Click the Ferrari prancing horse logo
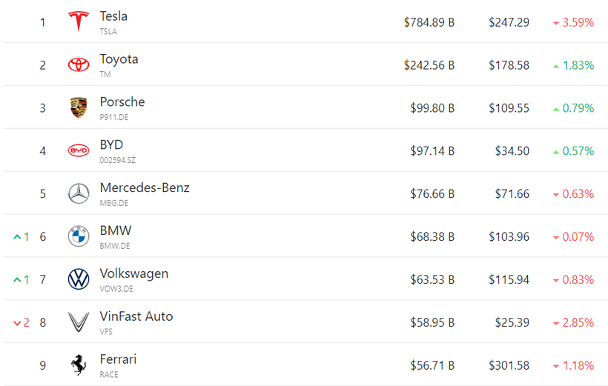This screenshot has height=386, width=608. (x=79, y=365)
